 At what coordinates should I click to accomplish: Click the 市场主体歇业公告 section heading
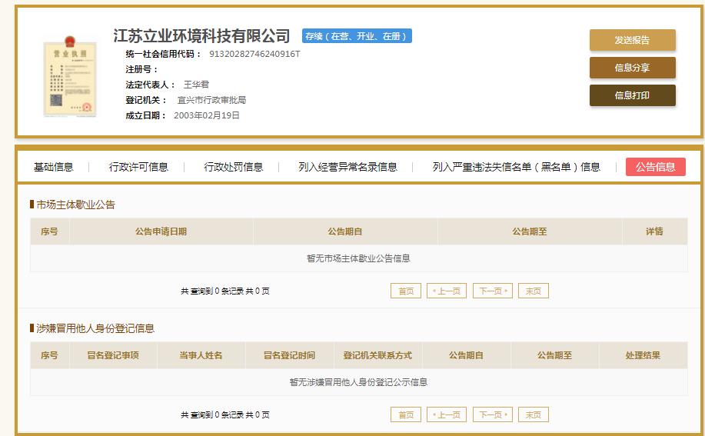tap(75, 205)
